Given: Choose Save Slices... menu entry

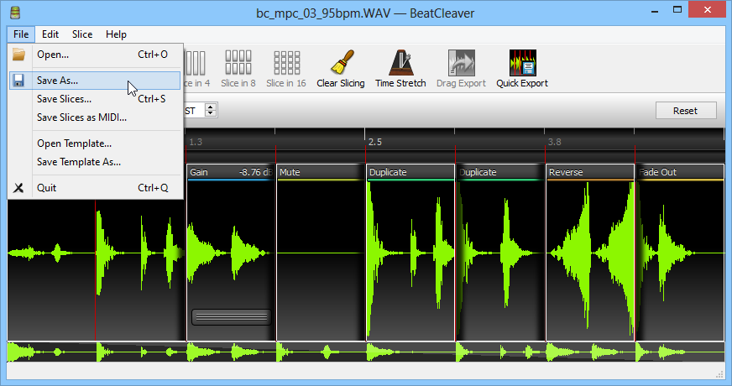Looking at the screenshot, I should (x=95, y=99).
